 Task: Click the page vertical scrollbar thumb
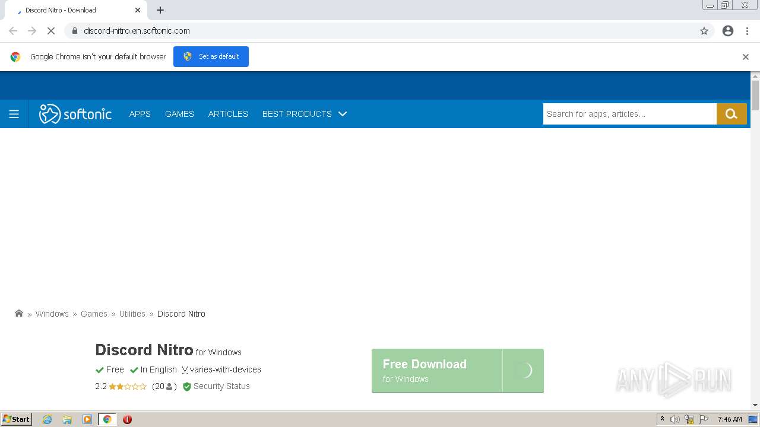(x=755, y=95)
